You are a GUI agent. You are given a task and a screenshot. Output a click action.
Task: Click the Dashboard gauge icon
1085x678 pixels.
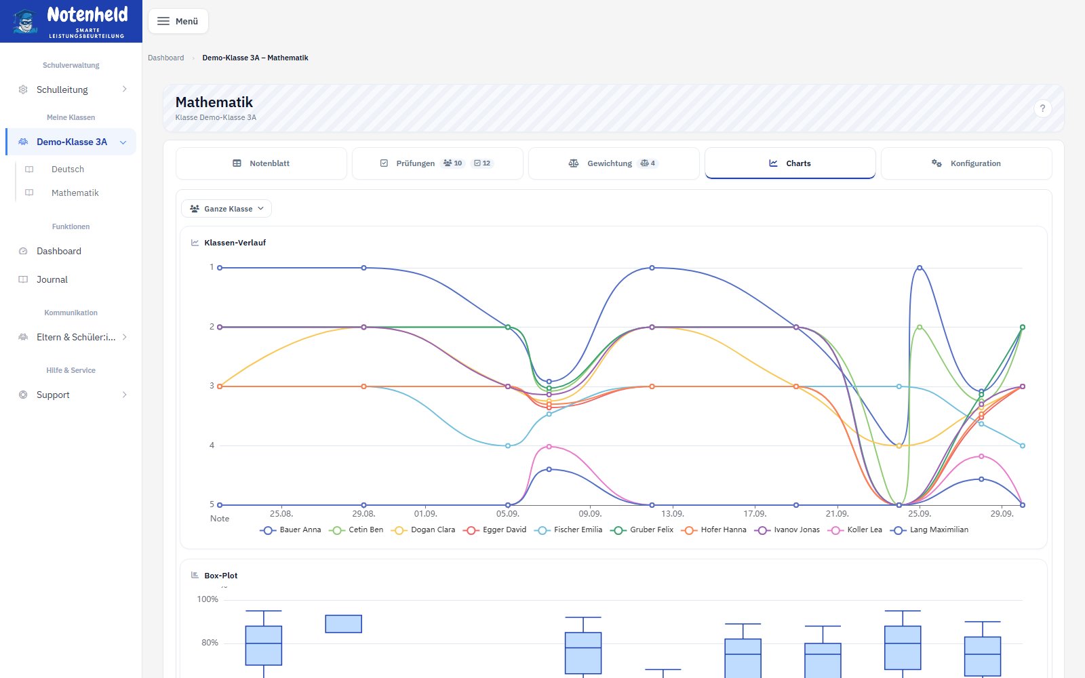pyautogui.click(x=23, y=251)
